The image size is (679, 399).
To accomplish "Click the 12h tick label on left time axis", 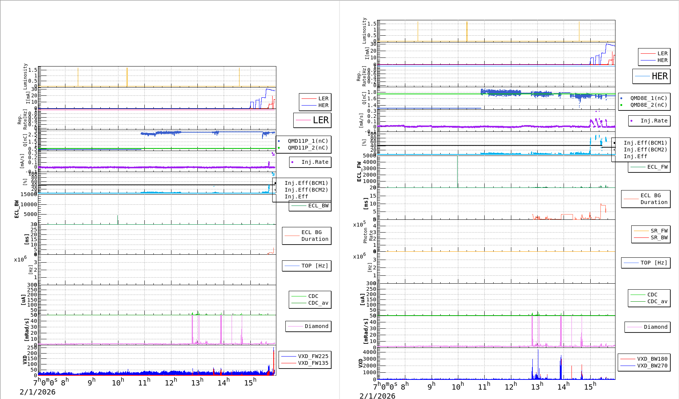I will (x=171, y=382).
